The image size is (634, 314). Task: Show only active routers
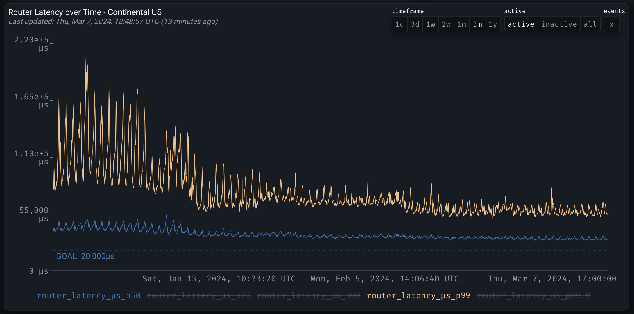[x=521, y=24]
